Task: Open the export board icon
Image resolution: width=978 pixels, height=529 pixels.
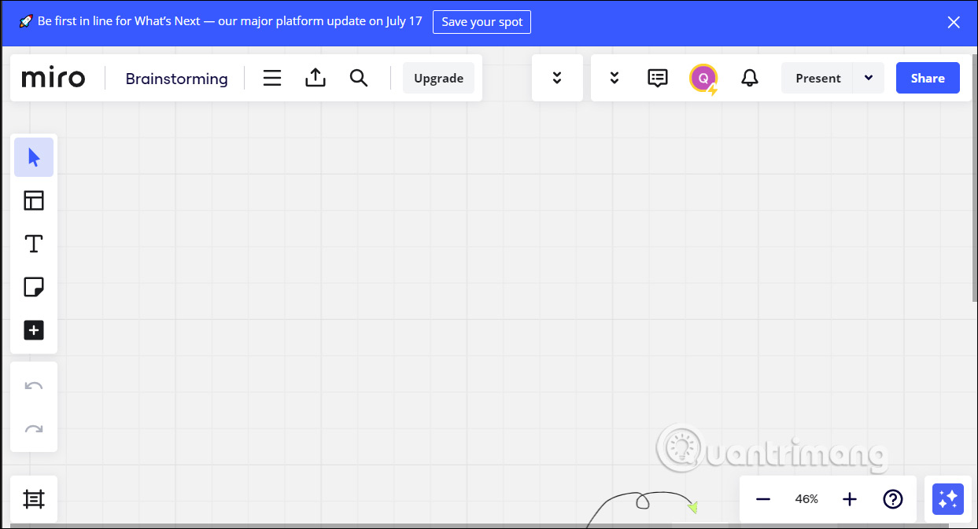Action: click(x=315, y=78)
